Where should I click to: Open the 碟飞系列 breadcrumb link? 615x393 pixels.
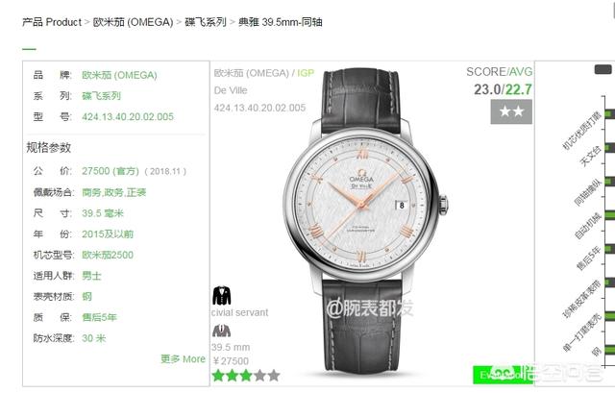206,22
